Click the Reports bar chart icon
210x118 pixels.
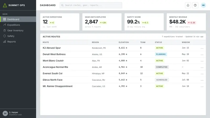[4, 42]
